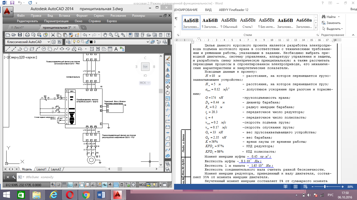
Task: Click the Undo arrow in AutoCAD toolbar
Action: click(85, 35)
